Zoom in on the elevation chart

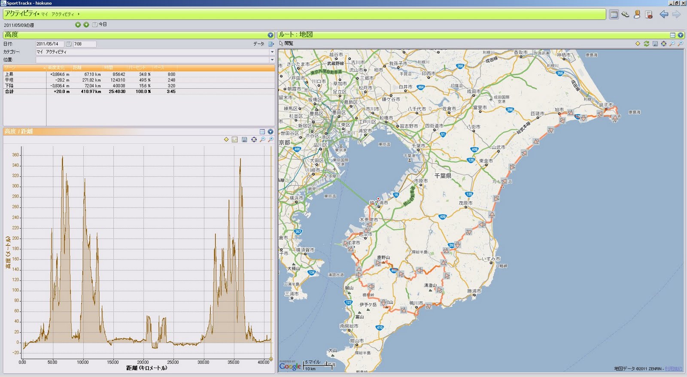tap(271, 140)
